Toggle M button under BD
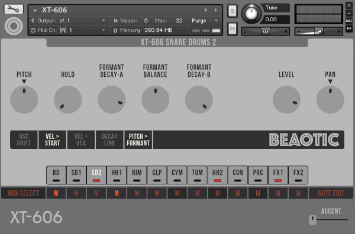This screenshot has height=234, width=355. [x=56, y=193]
